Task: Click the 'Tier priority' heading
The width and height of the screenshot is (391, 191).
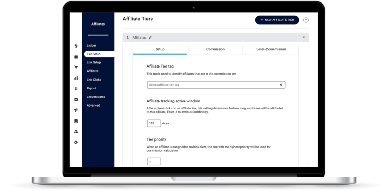Action: tap(156, 139)
